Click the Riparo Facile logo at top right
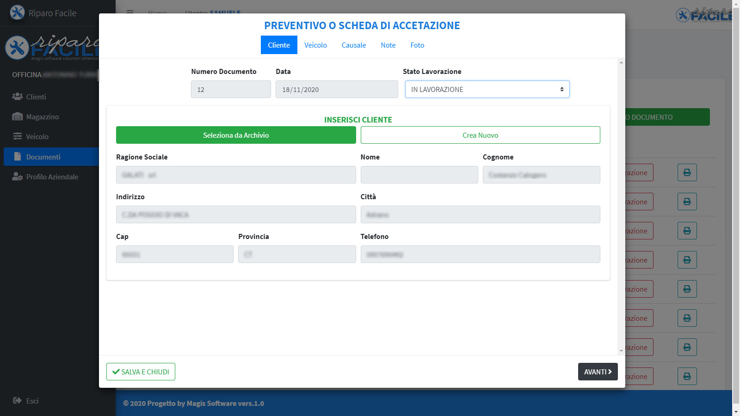Screen dimensions: 740x416 pyautogui.click(x=704, y=14)
